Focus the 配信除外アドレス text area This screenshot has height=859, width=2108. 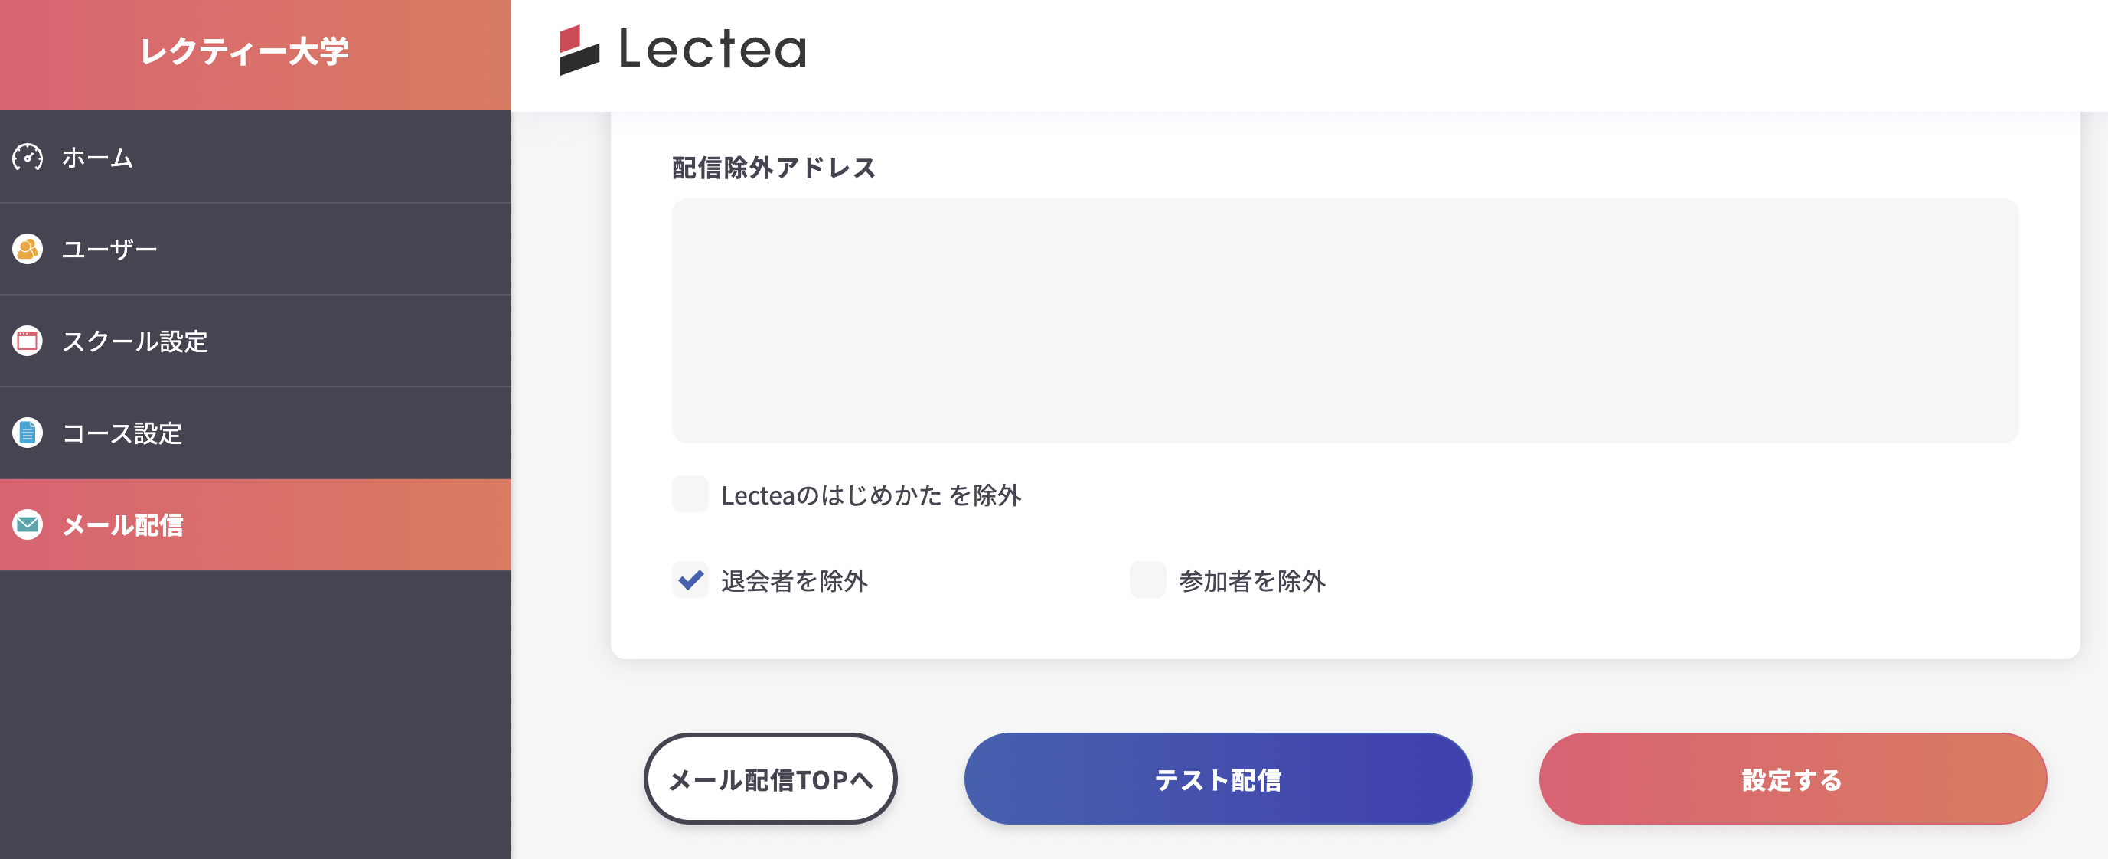[1345, 320]
